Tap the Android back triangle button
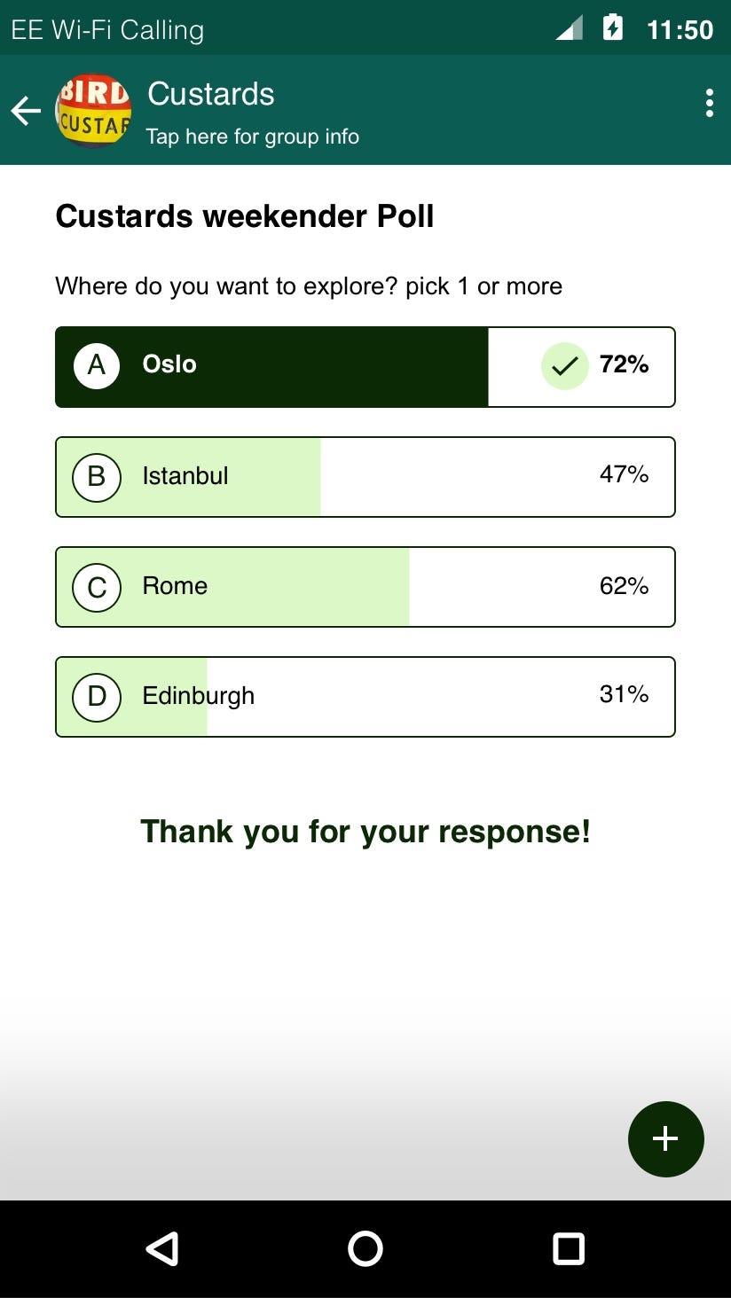The image size is (731, 1298). point(162,1248)
